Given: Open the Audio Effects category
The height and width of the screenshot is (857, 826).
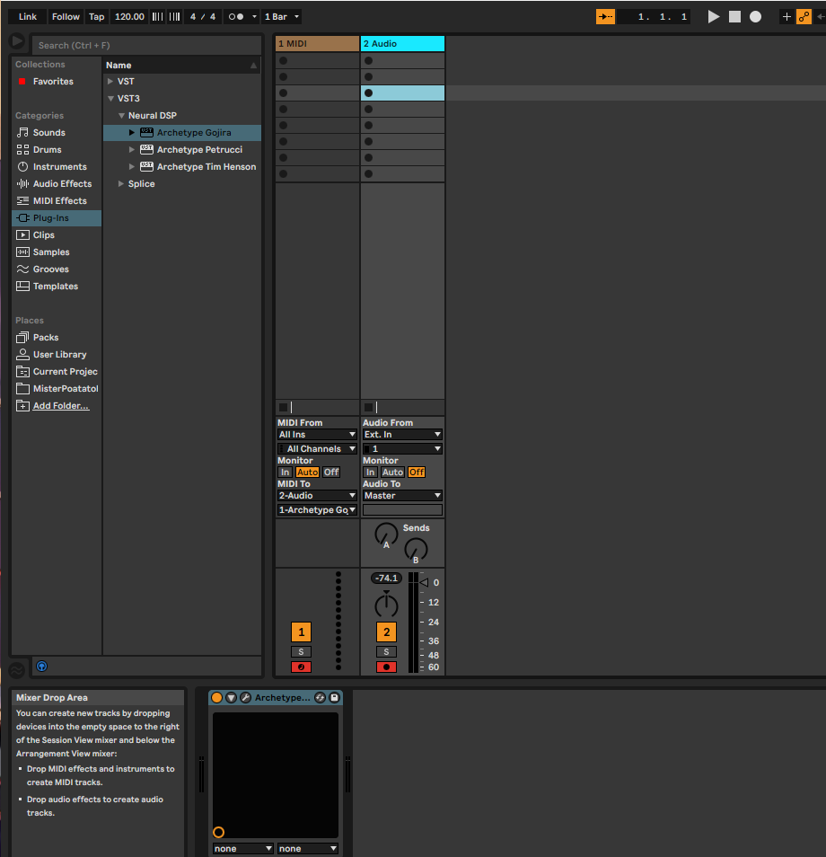Looking at the screenshot, I should click(62, 183).
